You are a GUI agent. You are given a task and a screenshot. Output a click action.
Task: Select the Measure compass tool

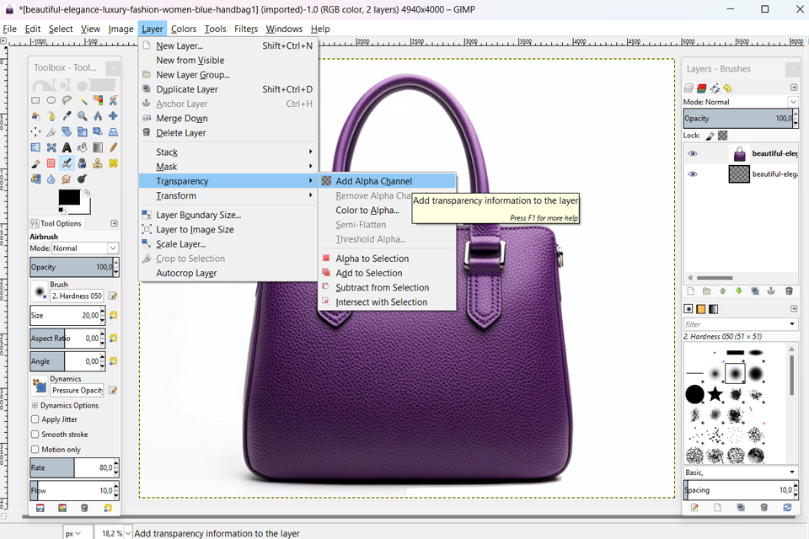pos(98,116)
